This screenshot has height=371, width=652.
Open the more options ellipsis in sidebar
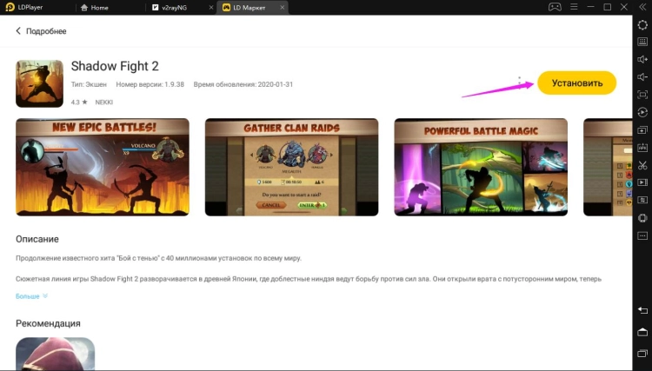642,235
